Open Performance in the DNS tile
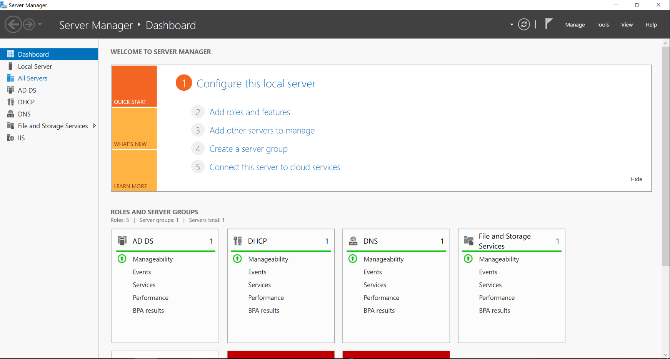Viewport: 670px width, 359px height. click(382, 298)
